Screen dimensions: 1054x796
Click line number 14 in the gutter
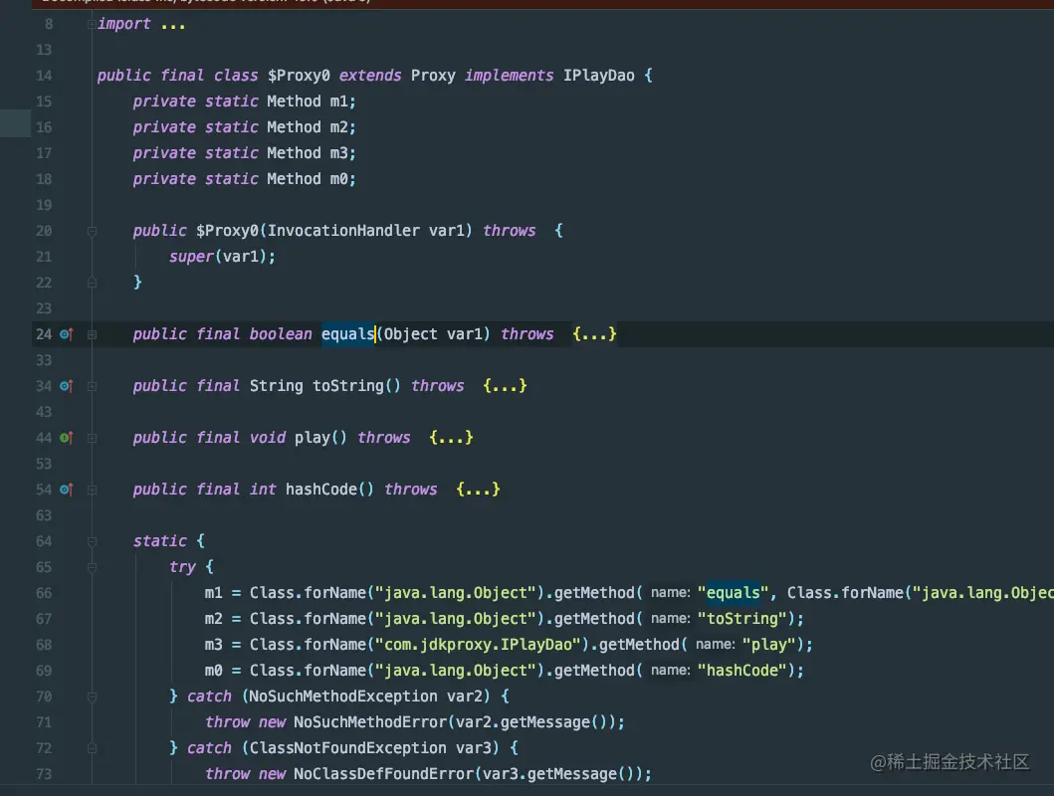tap(44, 76)
